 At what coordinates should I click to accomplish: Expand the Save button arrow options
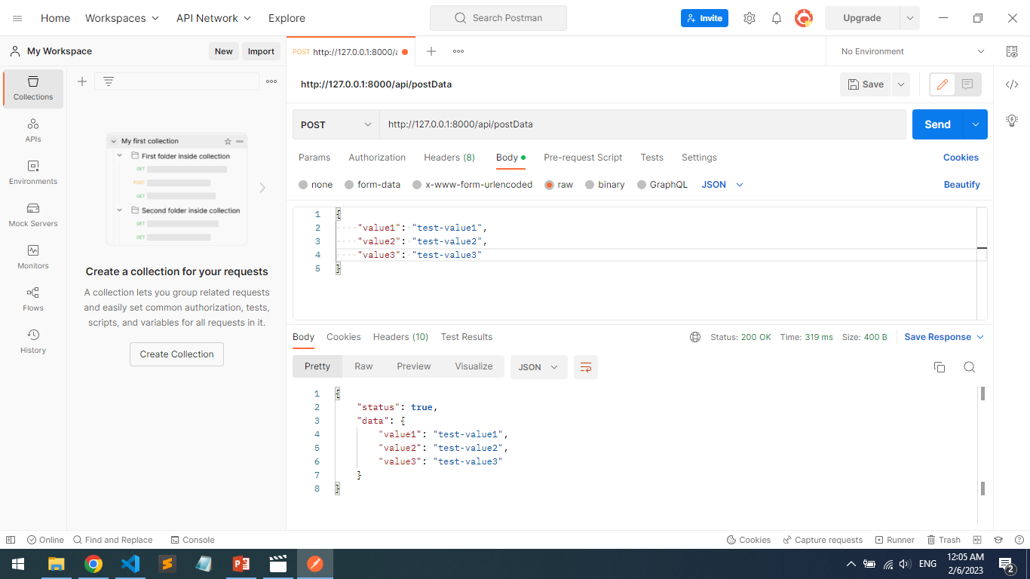click(x=900, y=84)
